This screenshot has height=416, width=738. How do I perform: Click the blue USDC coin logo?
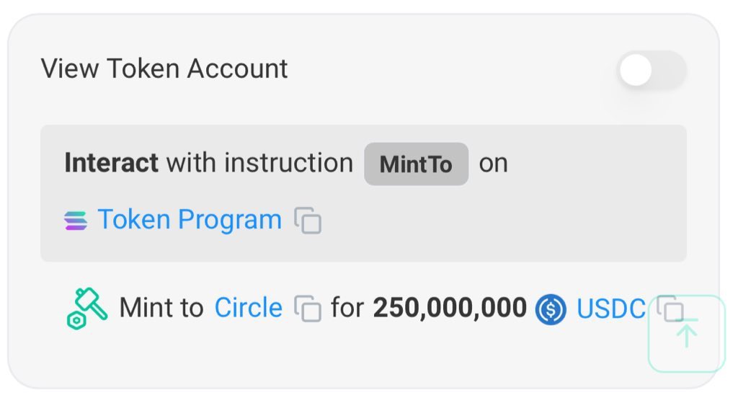[551, 309]
